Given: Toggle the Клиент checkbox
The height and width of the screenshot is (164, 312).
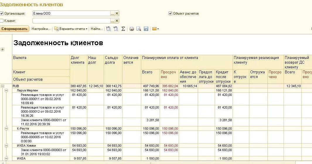Looking at the screenshot, I should pyautogui.click(x=2, y=21).
